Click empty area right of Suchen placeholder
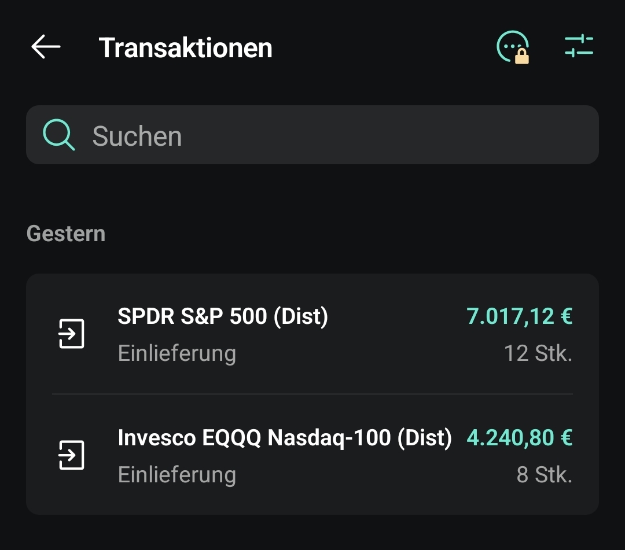This screenshot has height=550, width=625. (405, 135)
